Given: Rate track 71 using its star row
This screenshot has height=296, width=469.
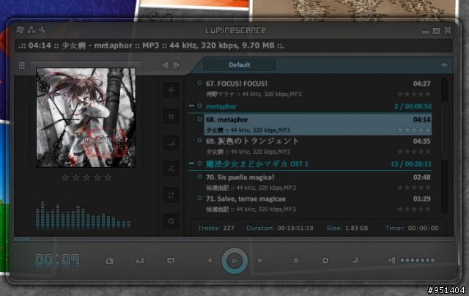Looking at the screenshot, I should click(x=414, y=209).
